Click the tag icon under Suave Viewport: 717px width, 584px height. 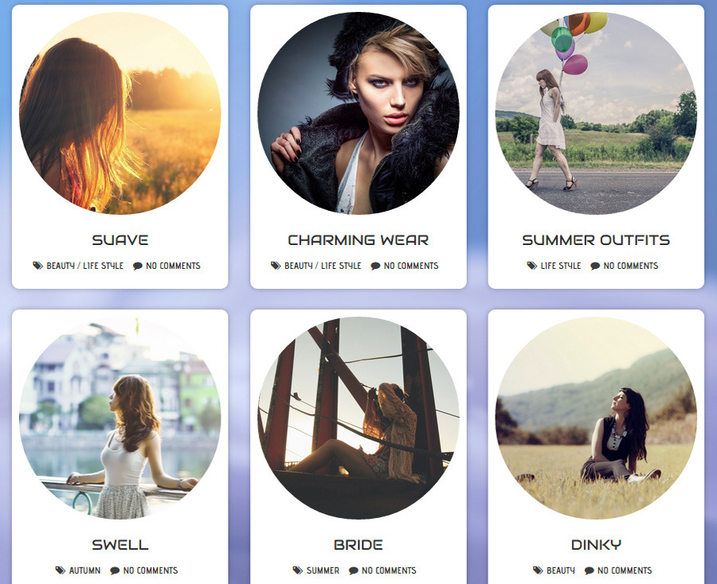37,266
